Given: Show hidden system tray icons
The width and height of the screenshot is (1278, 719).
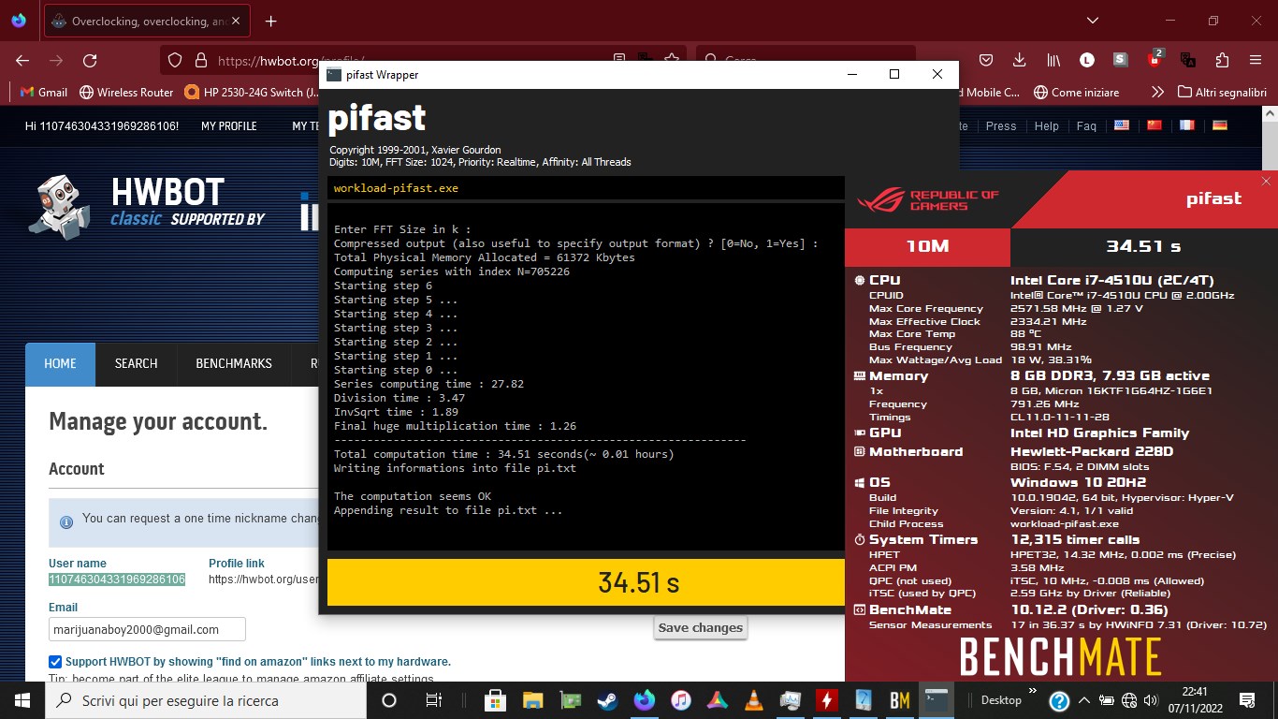Looking at the screenshot, I should tap(1083, 700).
